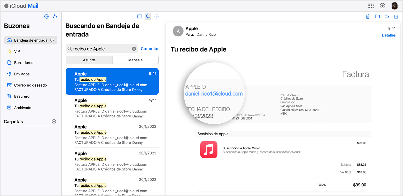The height and width of the screenshot is (196, 403).
Task: Add a new folder in Carpetas
Action: (54, 122)
